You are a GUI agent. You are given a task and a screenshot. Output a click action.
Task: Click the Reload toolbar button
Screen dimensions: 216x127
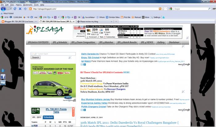pyautogui.click(x=136, y=17)
